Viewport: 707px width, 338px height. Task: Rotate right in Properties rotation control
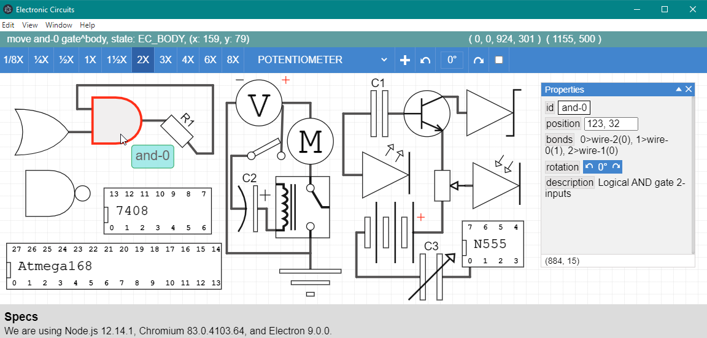coord(616,167)
